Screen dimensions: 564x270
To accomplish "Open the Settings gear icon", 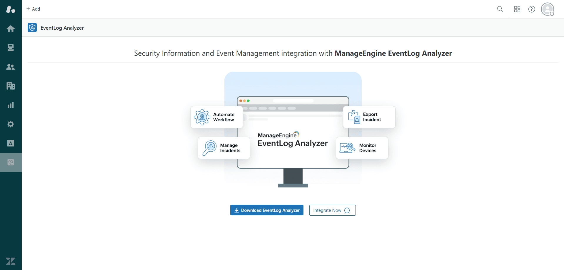I will 11,124.
